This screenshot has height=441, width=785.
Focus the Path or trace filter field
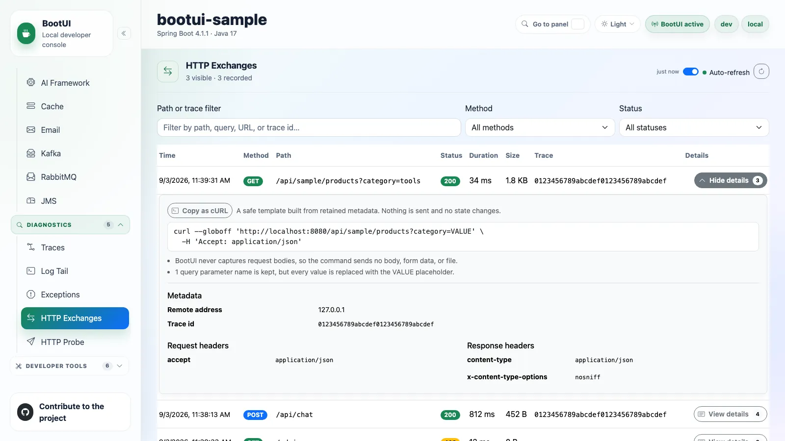point(309,127)
